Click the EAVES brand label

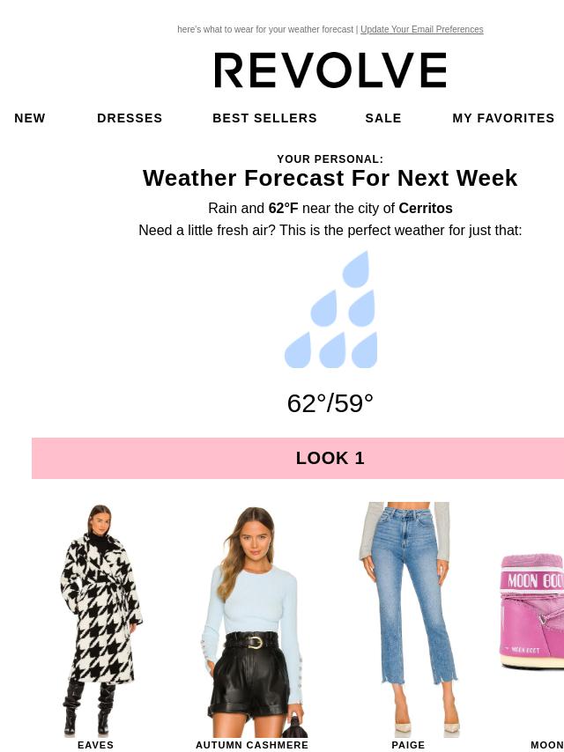[95, 745]
